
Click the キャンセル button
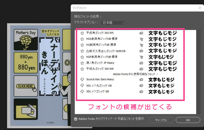point(161,120)
